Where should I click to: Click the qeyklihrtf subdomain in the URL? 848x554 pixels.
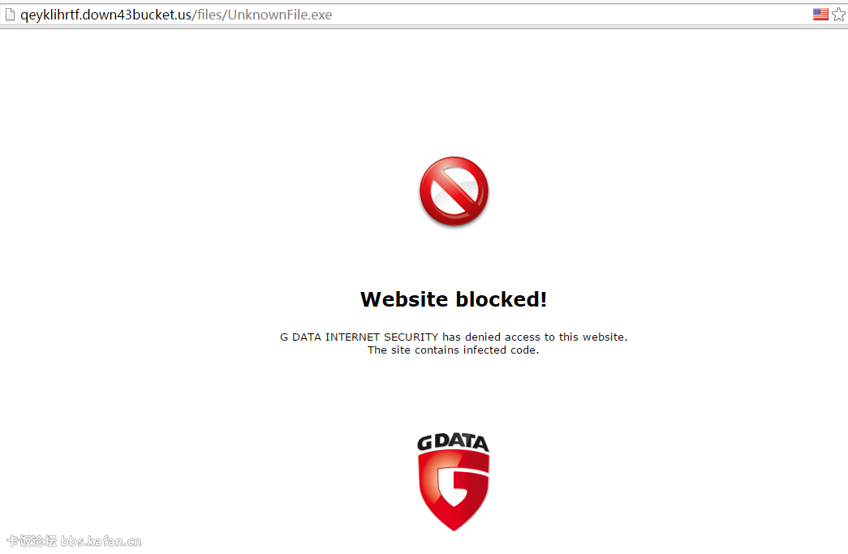click(50, 15)
